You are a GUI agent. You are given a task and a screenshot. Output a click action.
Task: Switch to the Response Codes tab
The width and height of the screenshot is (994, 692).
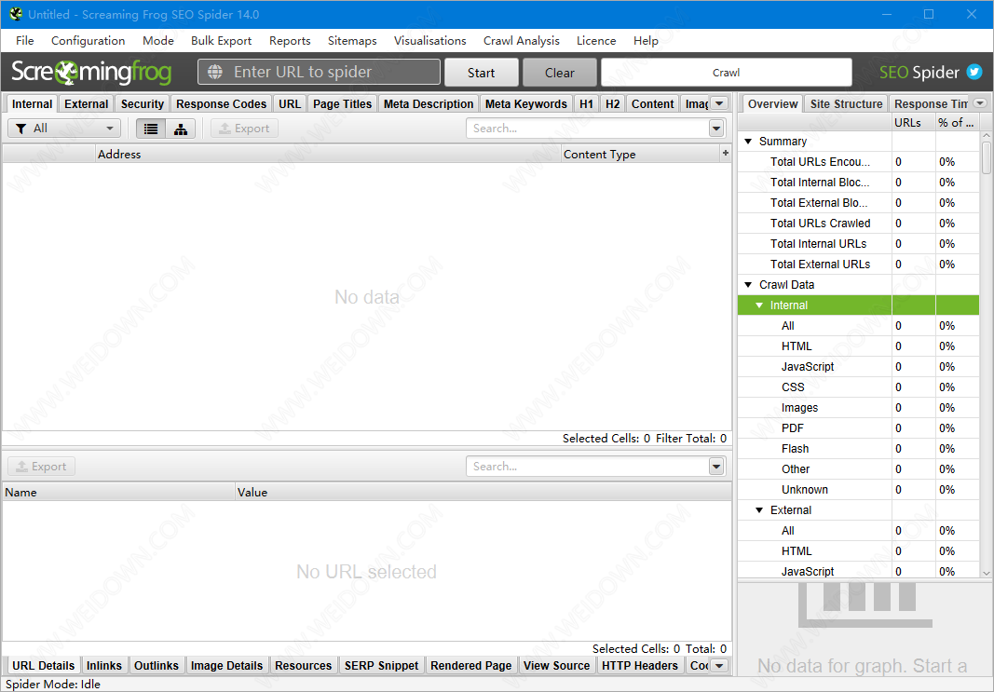coord(221,104)
